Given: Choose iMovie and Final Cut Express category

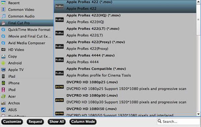Looking at the screenshot, I should [x=27, y=36].
